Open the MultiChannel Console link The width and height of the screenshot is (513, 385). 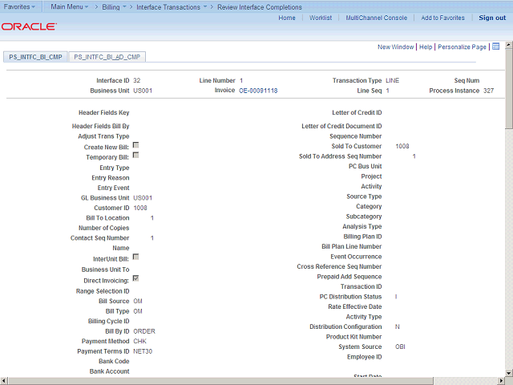pos(377,18)
